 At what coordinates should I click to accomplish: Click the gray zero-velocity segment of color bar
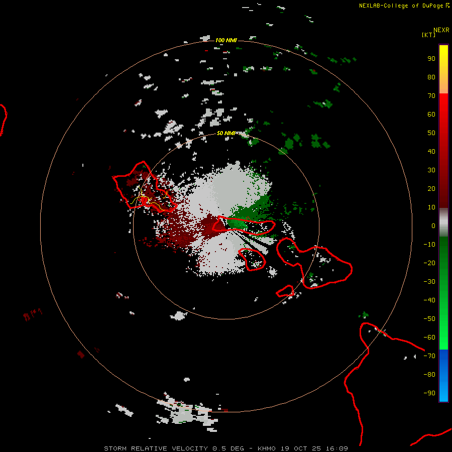[443, 222]
